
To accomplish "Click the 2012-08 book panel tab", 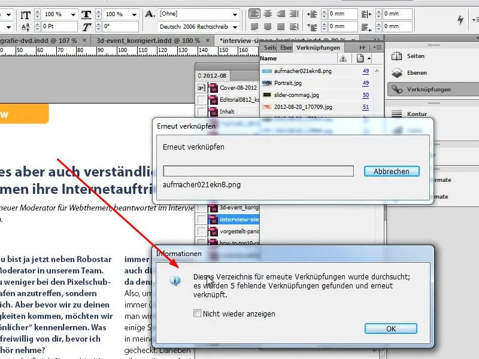I will (x=213, y=76).
